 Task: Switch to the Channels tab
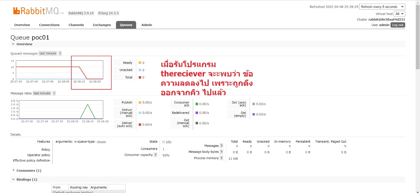pos(76,25)
